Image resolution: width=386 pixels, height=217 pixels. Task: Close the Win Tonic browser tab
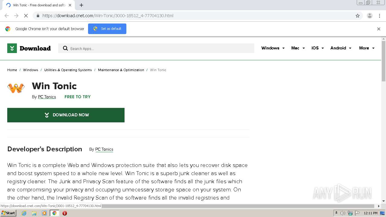[x=70, y=5]
